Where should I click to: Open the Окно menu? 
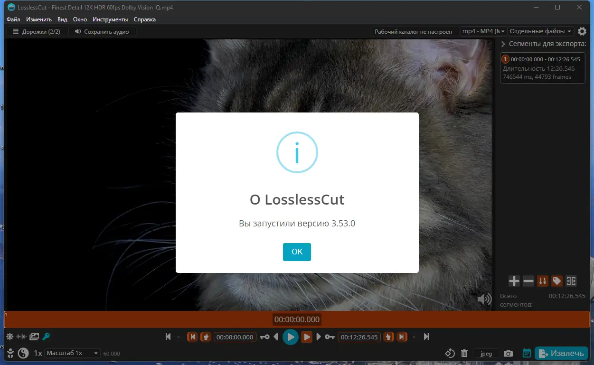(x=80, y=19)
